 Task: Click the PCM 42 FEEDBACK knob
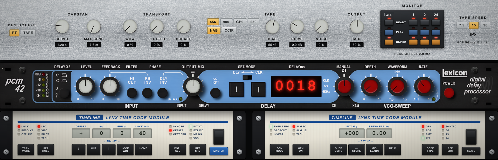click(x=110, y=86)
